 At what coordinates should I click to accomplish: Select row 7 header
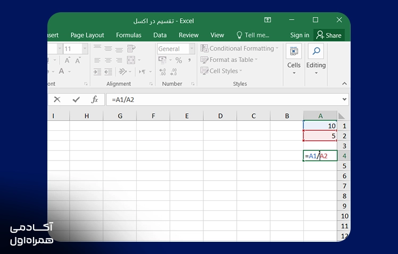point(344,186)
